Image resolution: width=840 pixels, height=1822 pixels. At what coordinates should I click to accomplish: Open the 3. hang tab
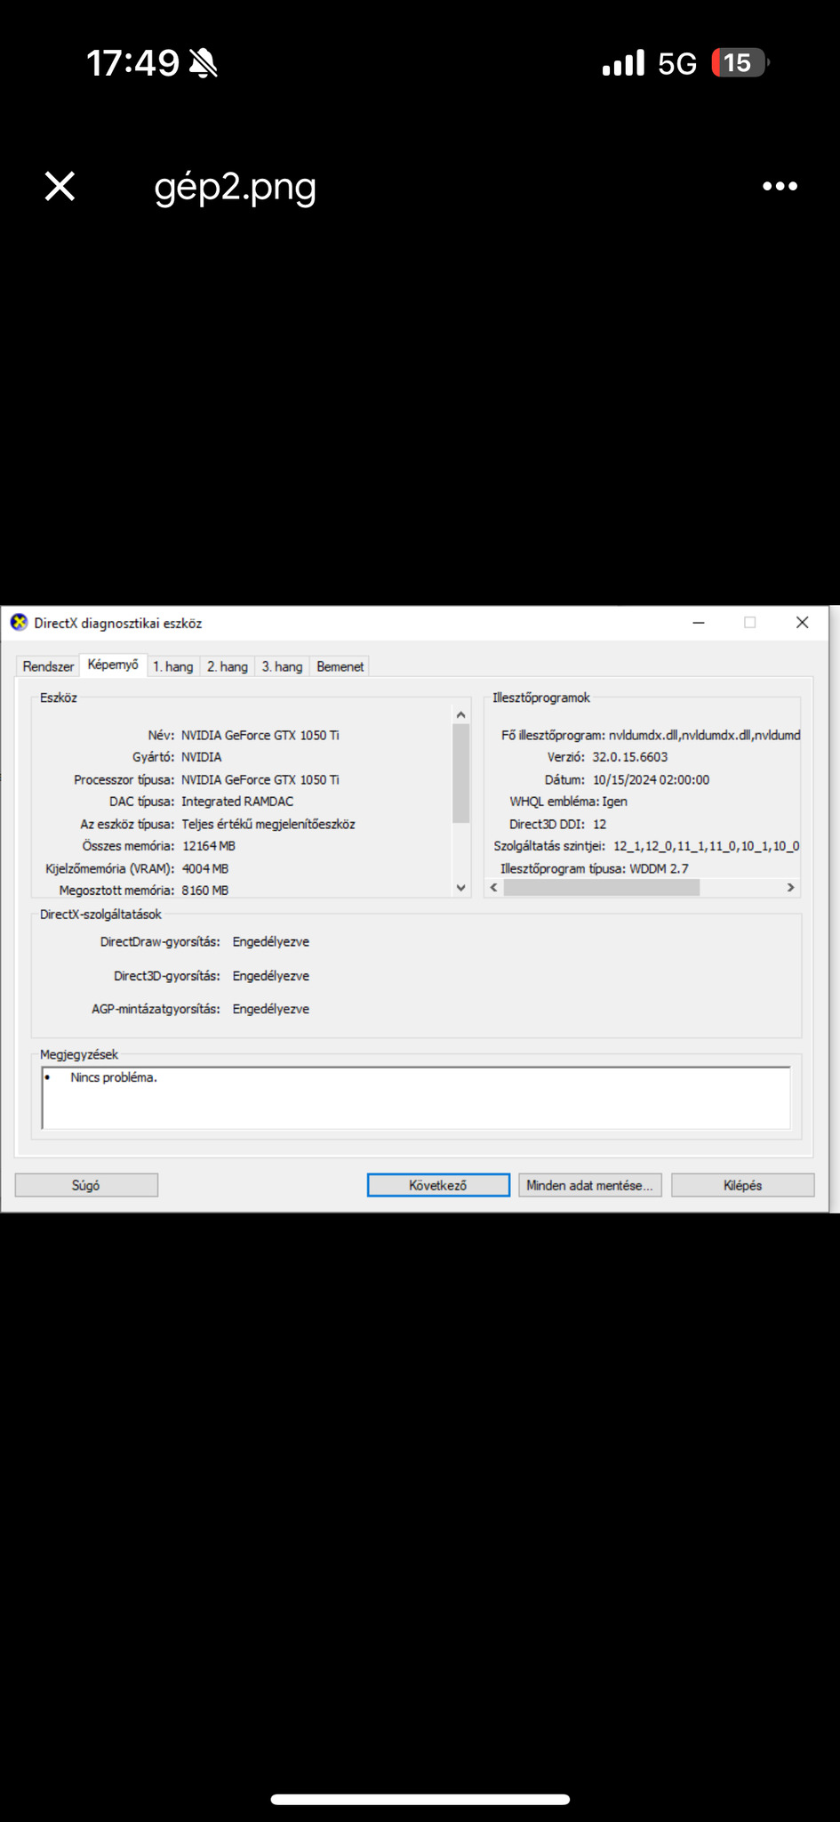[x=282, y=666]
